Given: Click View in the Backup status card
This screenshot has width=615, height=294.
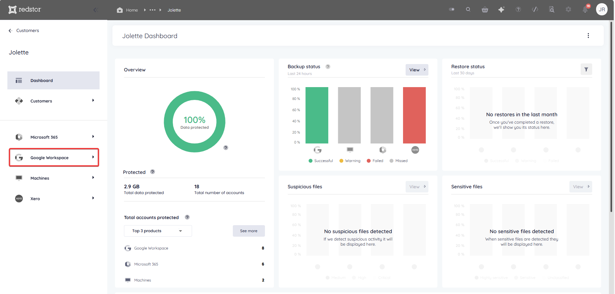Looking at the screenshot, I should coord(417,70).
